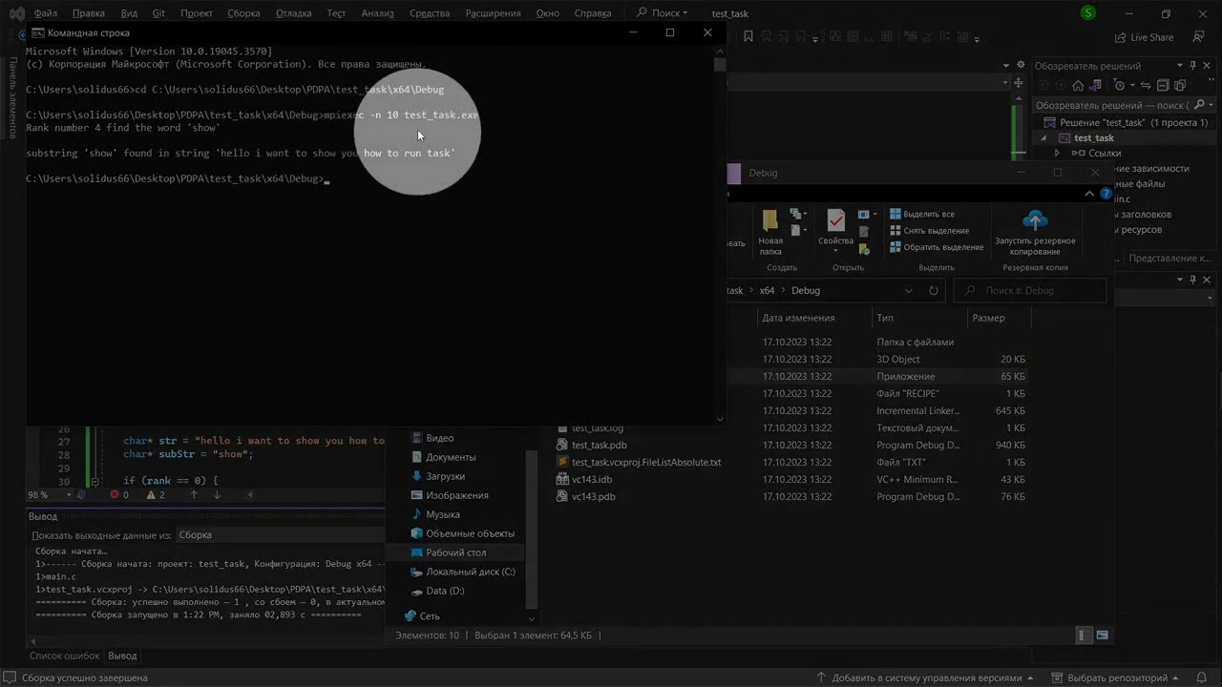Expand the Ссылки node
The width and height of the screenshot is (1222, 687).
click(x=1057, y=154)
